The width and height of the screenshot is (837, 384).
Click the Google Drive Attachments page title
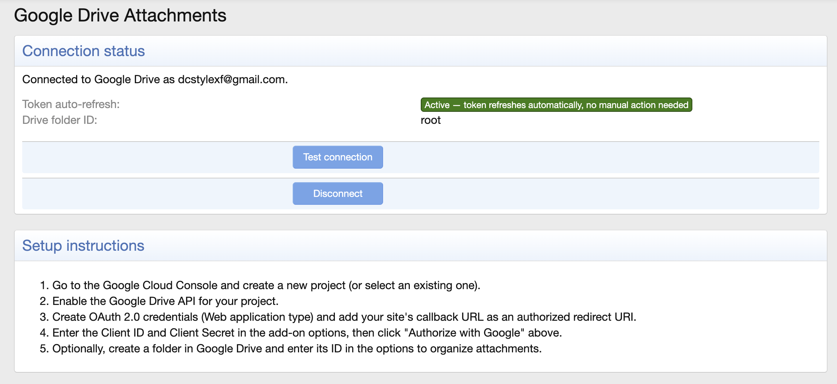point(121,15)
